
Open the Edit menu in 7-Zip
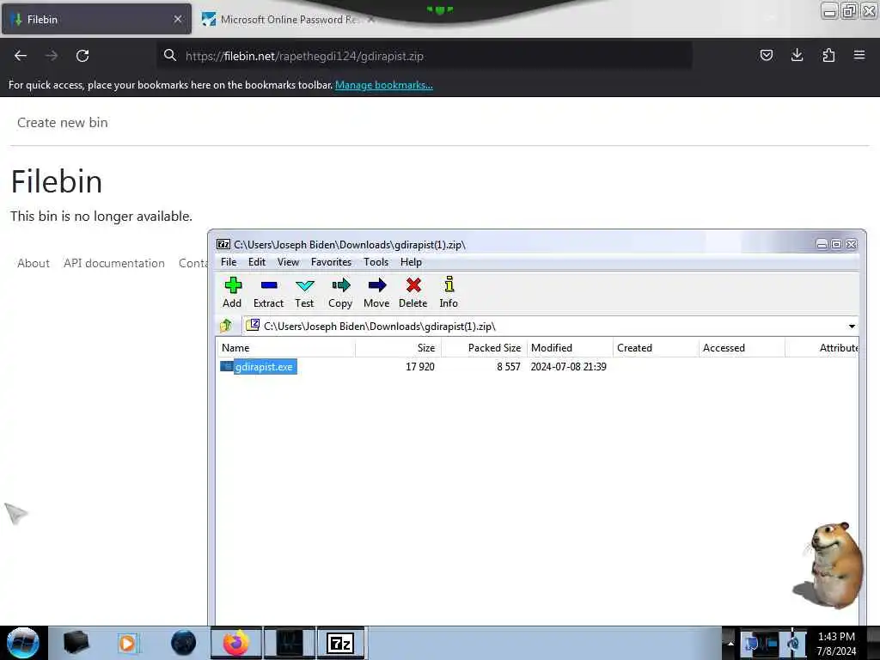[x=256, y=262]
